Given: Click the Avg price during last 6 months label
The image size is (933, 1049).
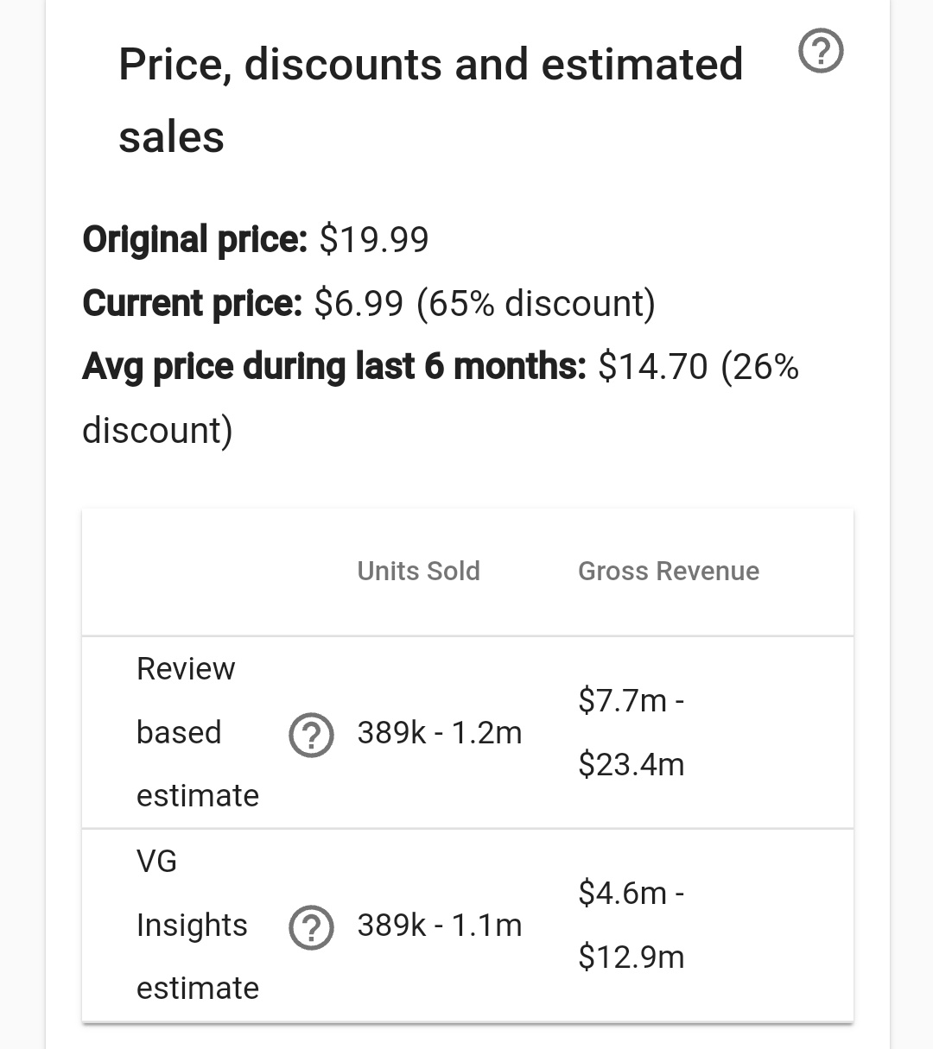Looking at the screenshot, I should (334, 367).
